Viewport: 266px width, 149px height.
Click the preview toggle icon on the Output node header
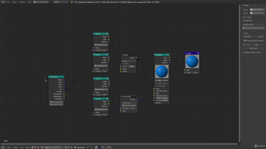[198, 53]
